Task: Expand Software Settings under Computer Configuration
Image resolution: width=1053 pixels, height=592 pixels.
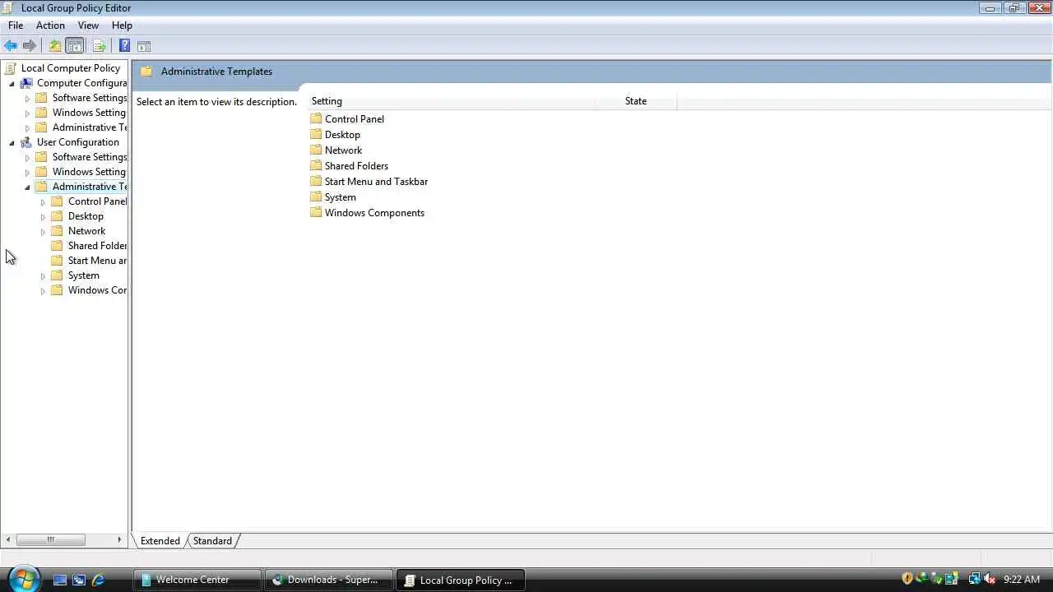Action: click(x=27, y=99)
